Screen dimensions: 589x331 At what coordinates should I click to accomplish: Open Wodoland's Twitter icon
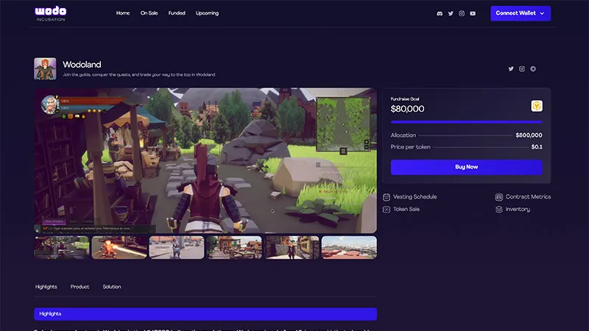point(511,68)
